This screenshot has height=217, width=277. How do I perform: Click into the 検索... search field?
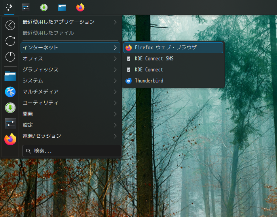pos(72,151)
